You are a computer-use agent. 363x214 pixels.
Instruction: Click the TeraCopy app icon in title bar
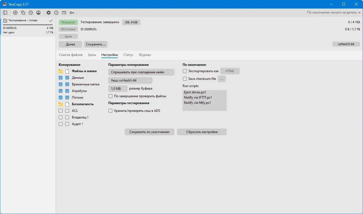5,4
